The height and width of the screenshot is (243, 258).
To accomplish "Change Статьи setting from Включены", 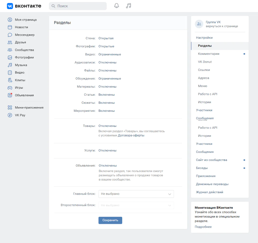I will pyautogui.click(x=106, y=95).
